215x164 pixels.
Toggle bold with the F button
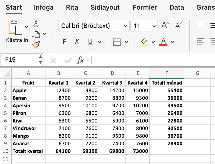click(64, 42)
